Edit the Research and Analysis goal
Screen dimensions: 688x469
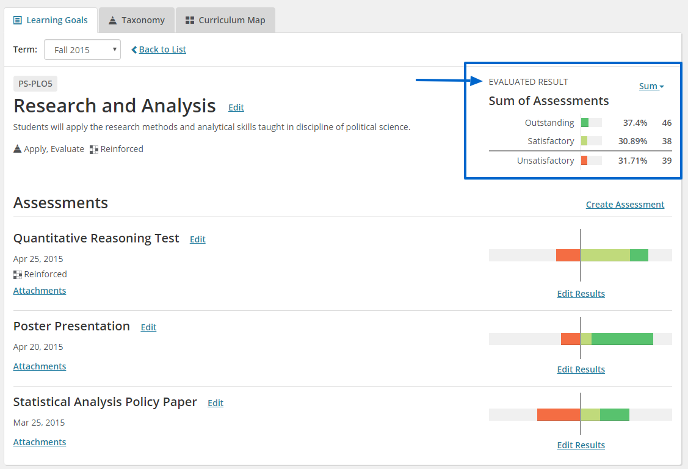pyautogui.click(x=236, y=107)
